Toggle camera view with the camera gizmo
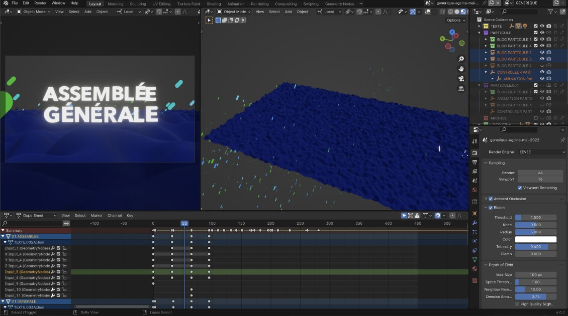 pyautogui.click(x=461, y=78)
